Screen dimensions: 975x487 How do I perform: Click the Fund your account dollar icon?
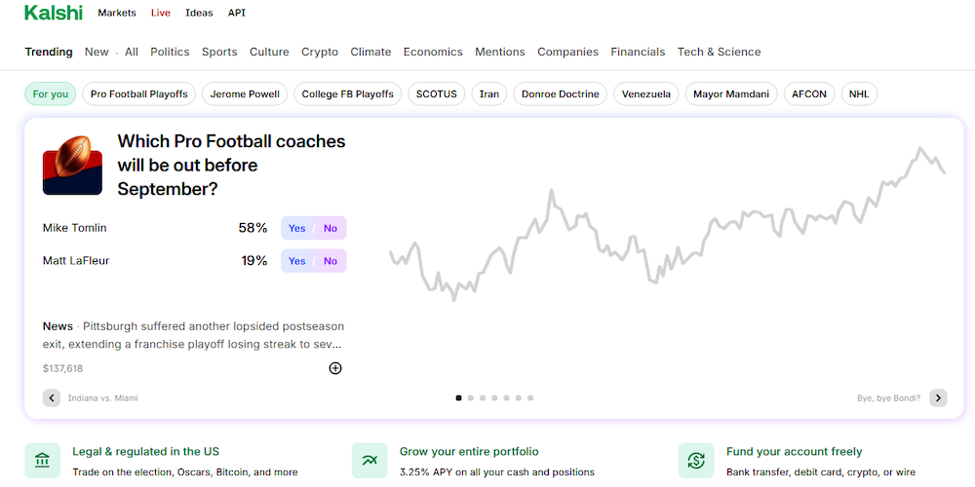click(x=696, y=461)
